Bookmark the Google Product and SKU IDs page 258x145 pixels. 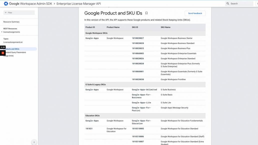(147, 13)
